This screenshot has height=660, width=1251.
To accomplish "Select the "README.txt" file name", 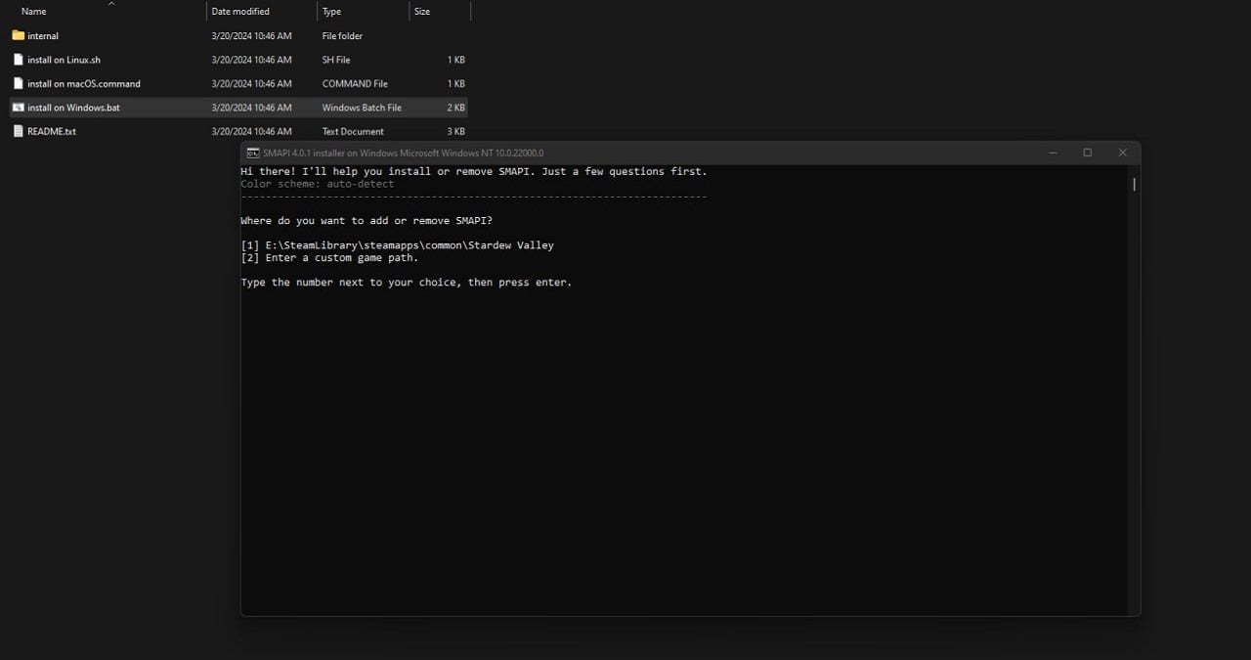I will tap(52, 131).
